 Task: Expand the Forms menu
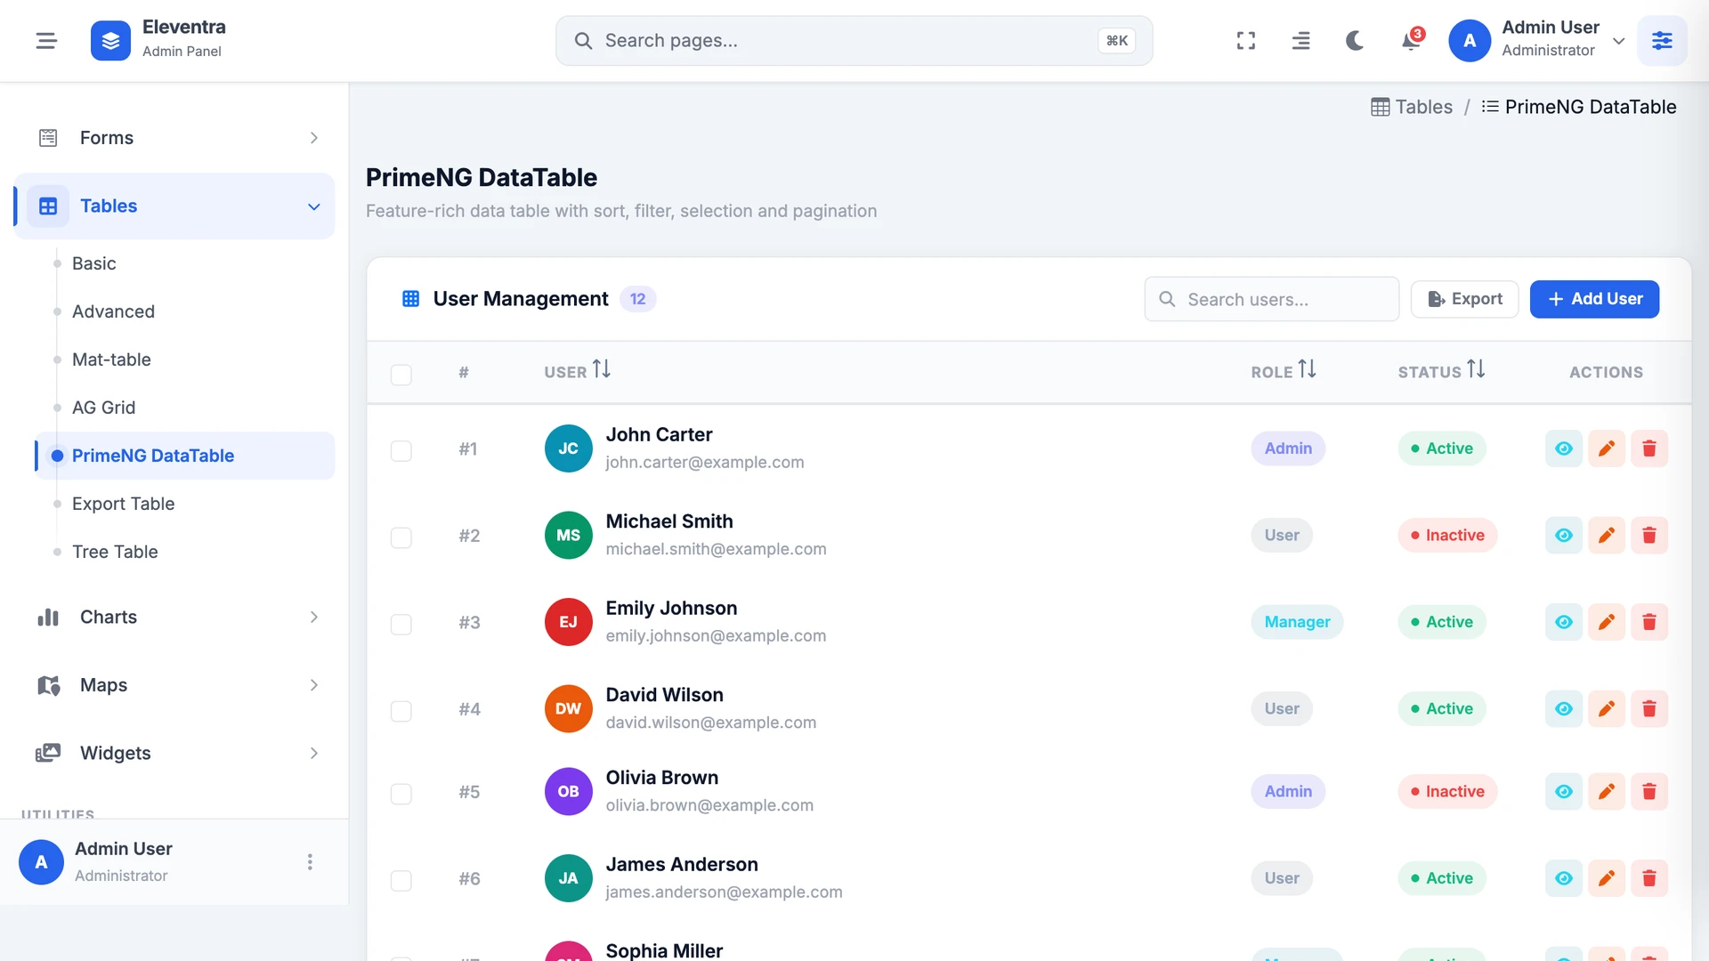tap(174, 138)
